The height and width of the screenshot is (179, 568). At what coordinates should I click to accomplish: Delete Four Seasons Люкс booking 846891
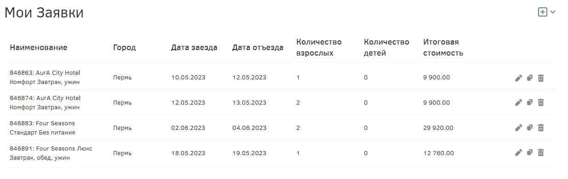pyautogui.click(x=541, y=153)
